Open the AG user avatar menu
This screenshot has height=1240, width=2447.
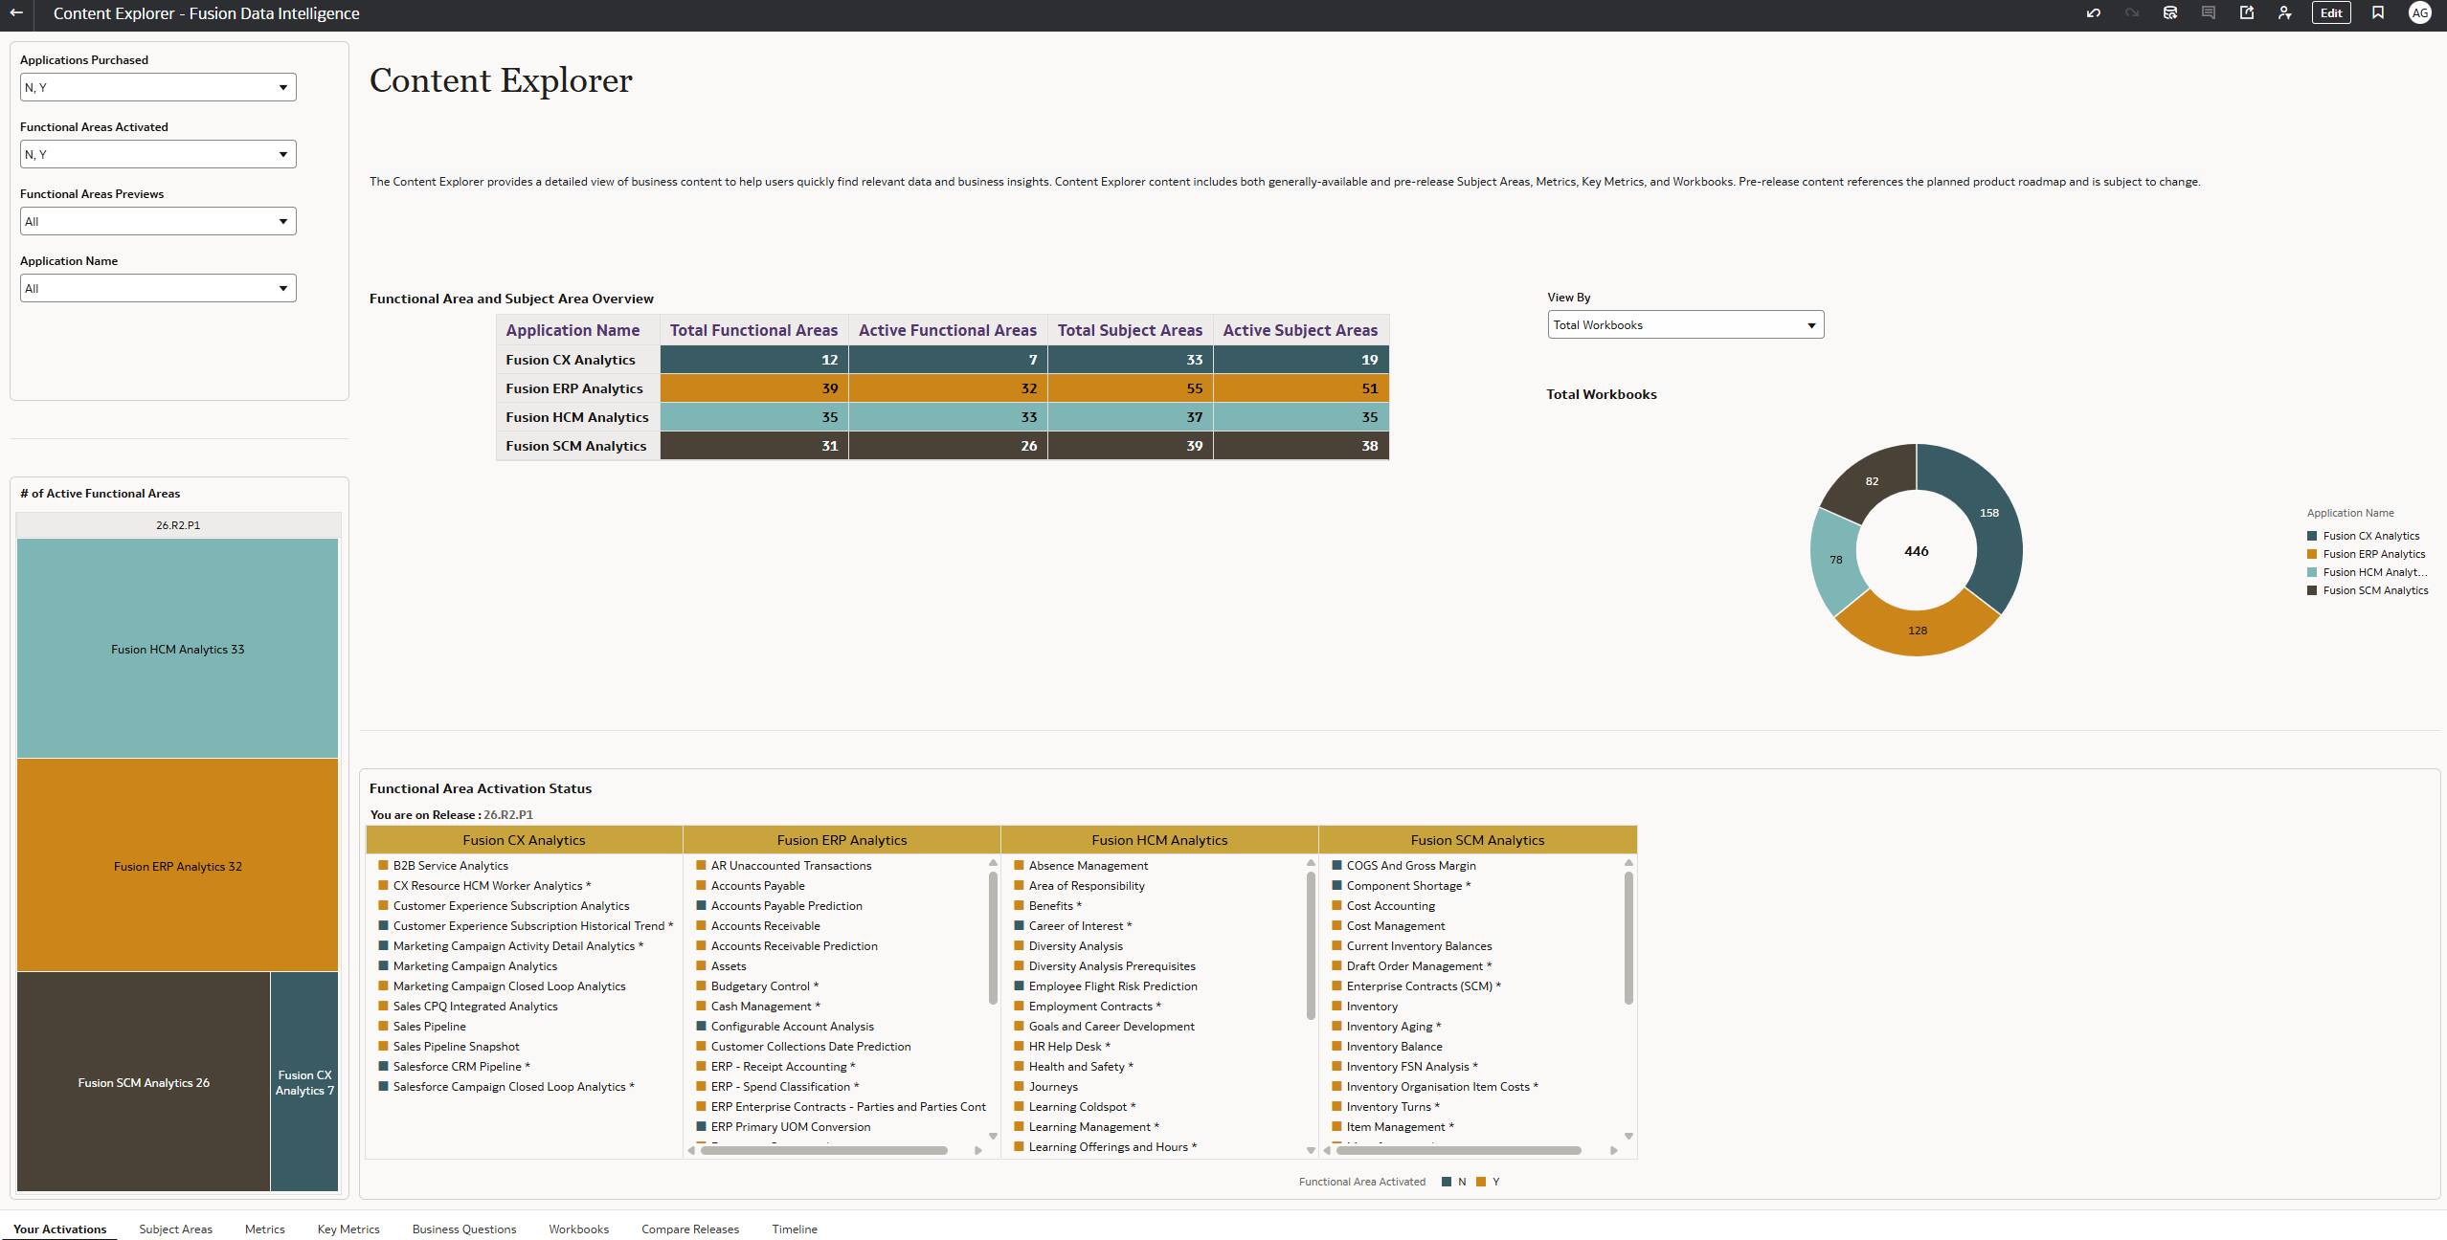pos(2420,13)
